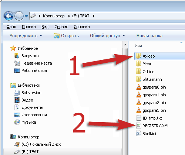
Task: Open the Общий доступ dropdown
Action: 107,36
